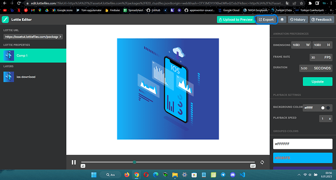
Task: Open the Feedback dialog
Action: (322, 19)
